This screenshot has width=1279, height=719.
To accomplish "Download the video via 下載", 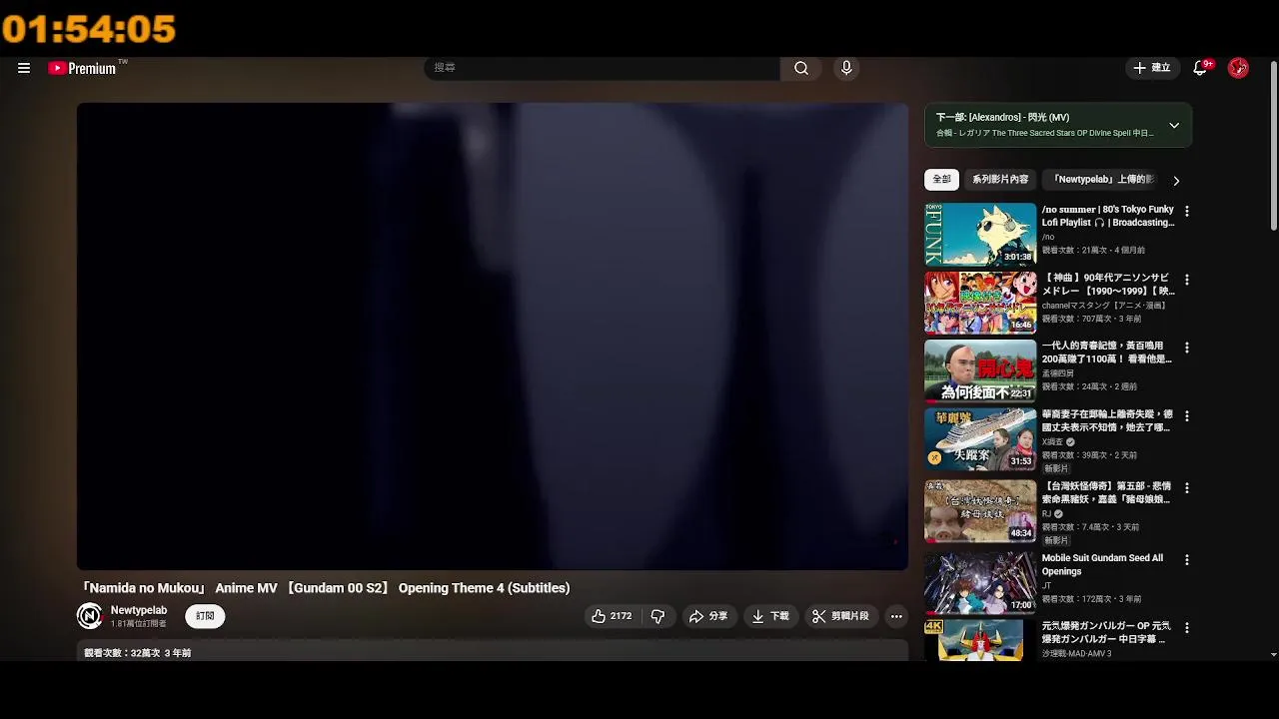I will point(770,616).
